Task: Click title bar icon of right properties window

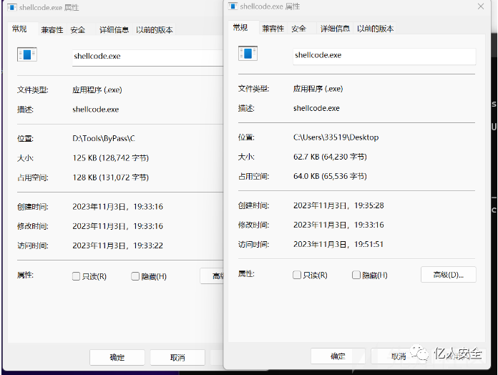Action: point(233,6)
